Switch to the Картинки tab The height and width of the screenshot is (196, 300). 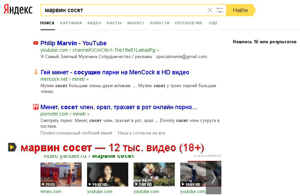[71, 23]
